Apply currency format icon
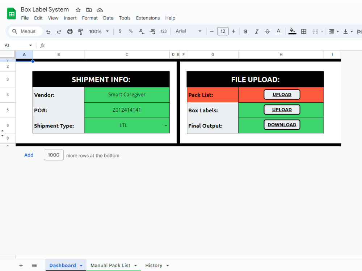The image size is (362, 271). coord(120,31)
